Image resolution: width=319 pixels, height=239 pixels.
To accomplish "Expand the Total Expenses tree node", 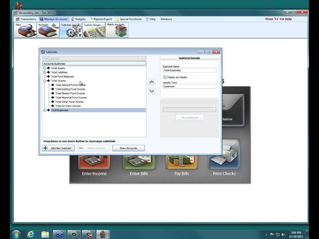I will 45,110.
